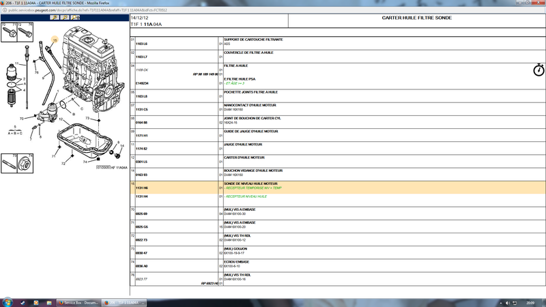Open the stud thumbnail labeled 73
The width and height of the screenshot is (546, 307).
pos(9,163)
